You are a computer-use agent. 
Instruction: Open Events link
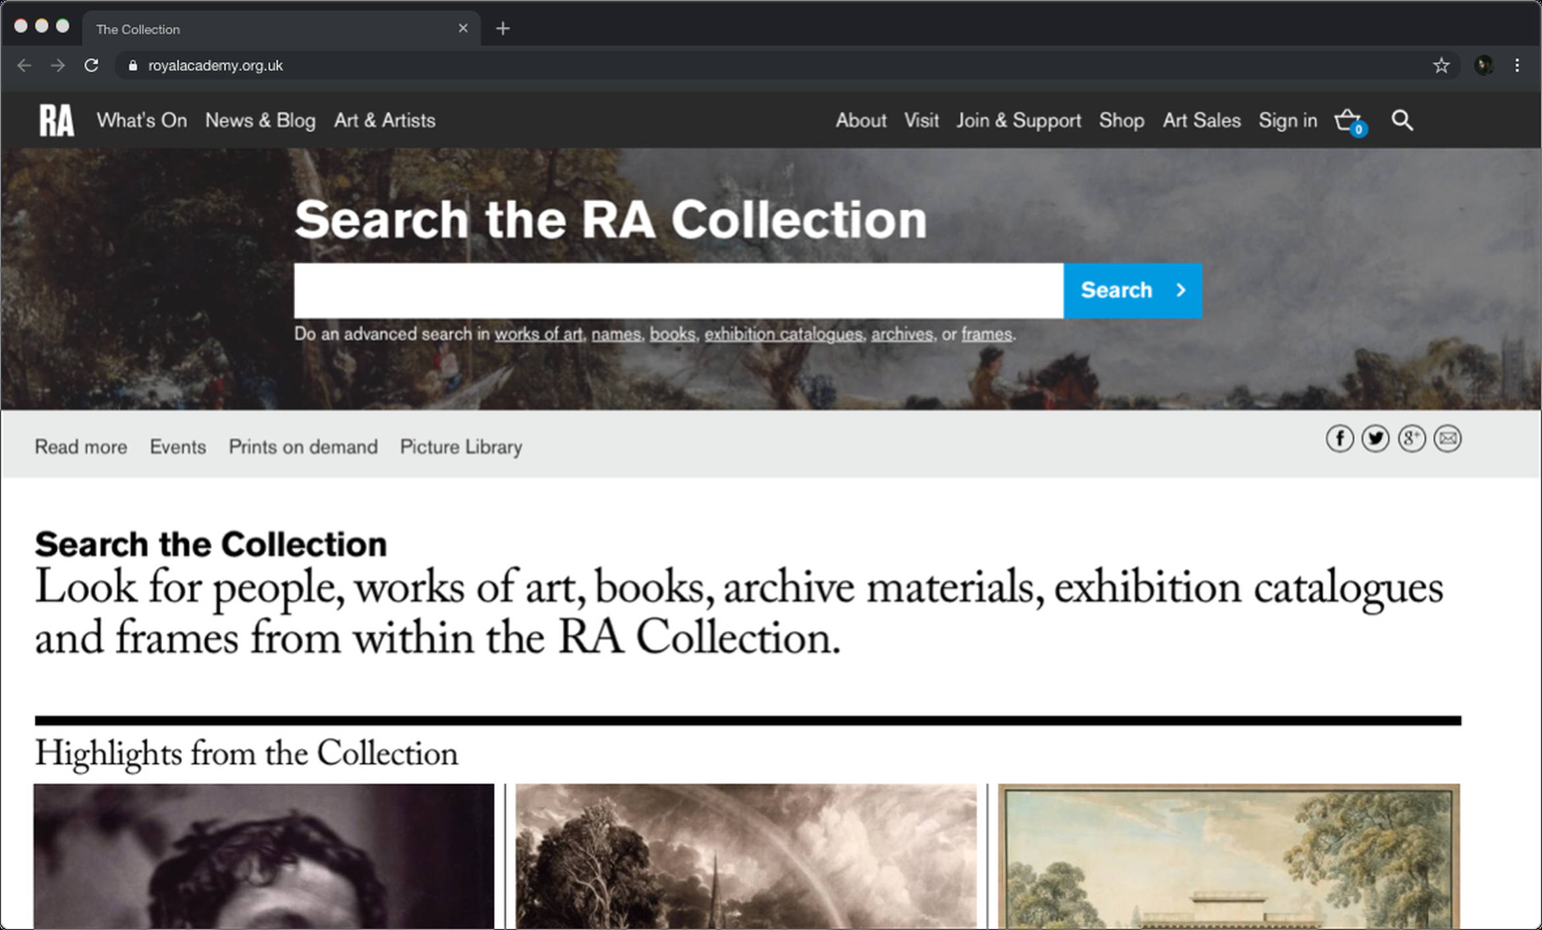(178, 447)
